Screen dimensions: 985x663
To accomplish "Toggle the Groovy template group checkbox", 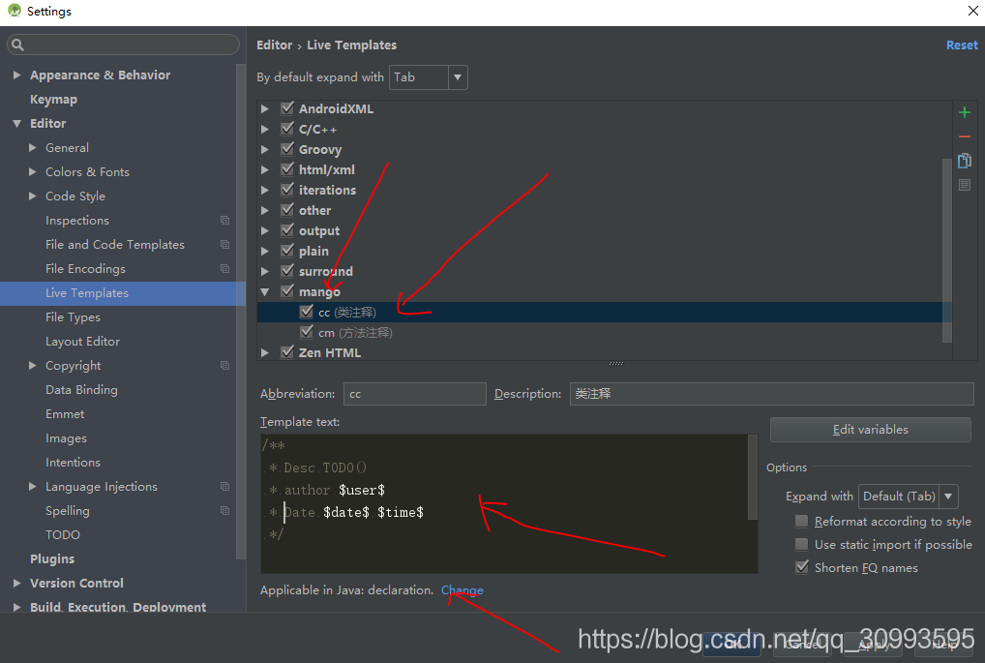I will [287, 149].
